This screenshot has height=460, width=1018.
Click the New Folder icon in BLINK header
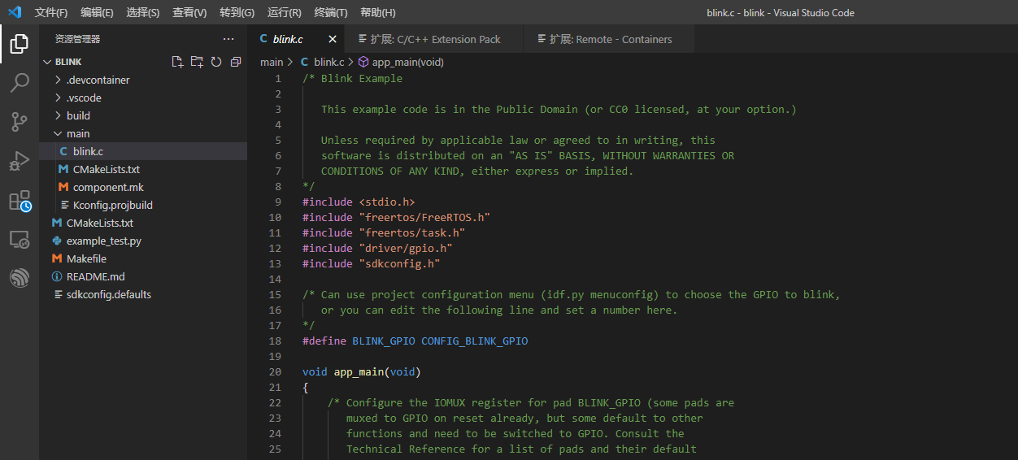point(197,62)
